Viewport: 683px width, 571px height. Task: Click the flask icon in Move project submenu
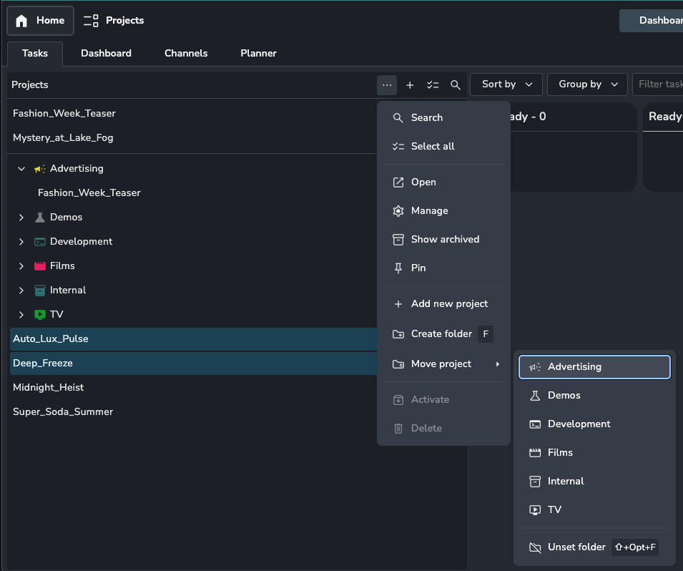535,396
